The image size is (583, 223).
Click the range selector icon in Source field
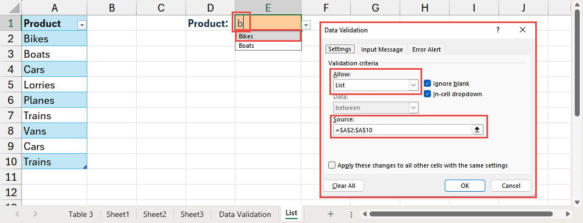477,130
